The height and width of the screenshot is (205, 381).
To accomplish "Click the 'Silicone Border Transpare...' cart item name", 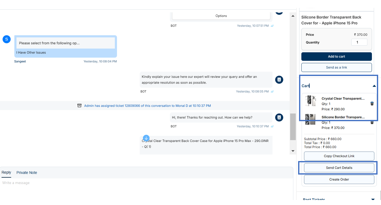I will [343, 117].
